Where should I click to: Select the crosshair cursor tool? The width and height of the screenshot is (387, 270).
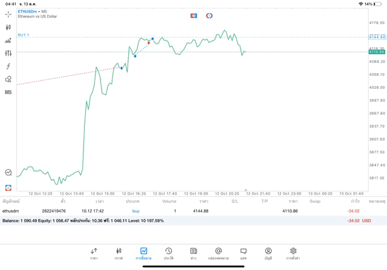tap(8, 14)
